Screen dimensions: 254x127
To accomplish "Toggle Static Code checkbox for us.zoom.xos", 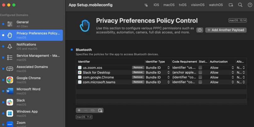I will (x=200, y=68).
